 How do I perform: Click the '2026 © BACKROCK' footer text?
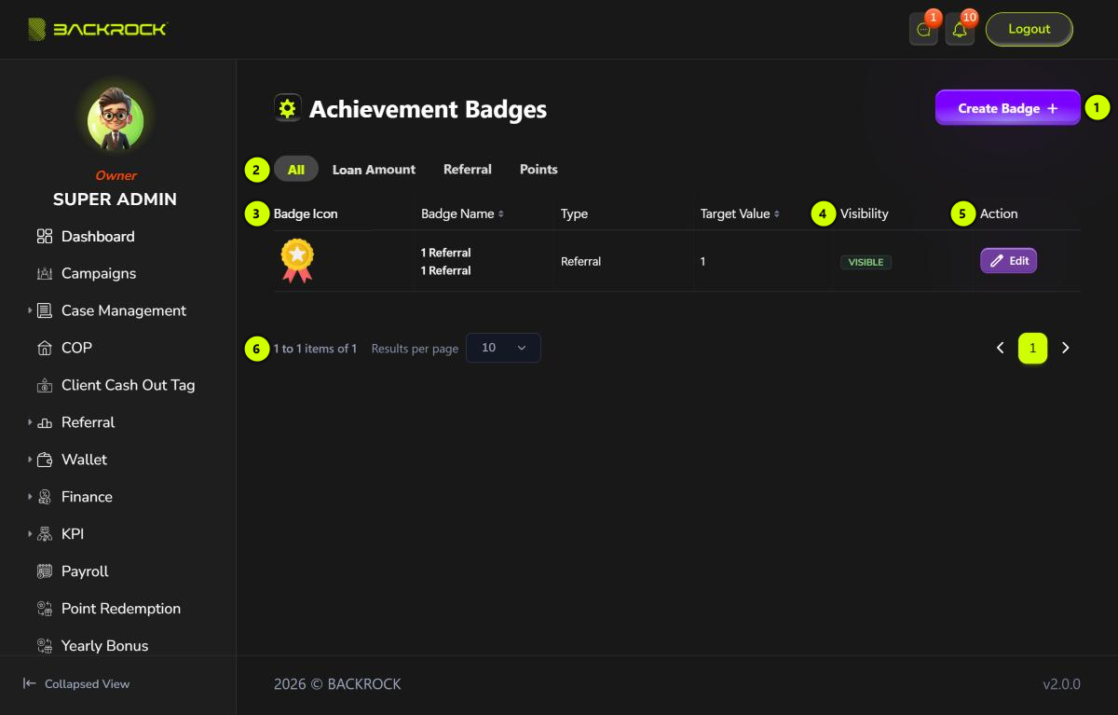[337, 684]
